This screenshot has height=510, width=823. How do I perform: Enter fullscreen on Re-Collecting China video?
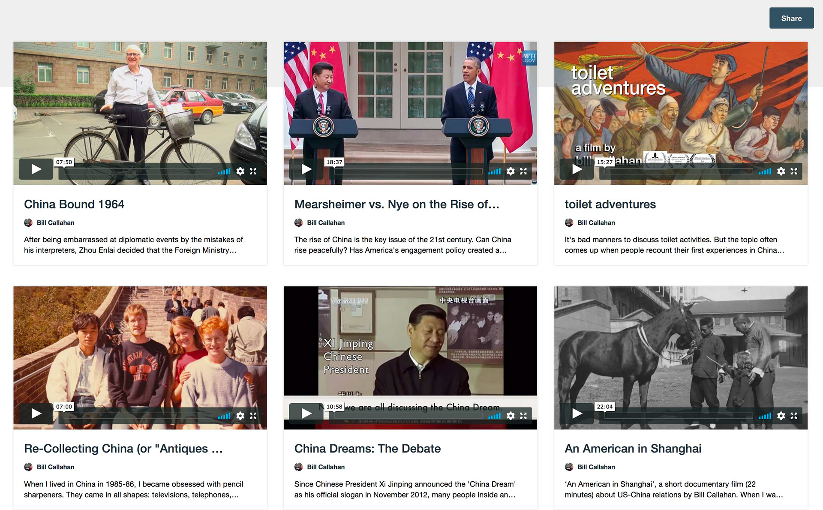[x=253, y=416]
